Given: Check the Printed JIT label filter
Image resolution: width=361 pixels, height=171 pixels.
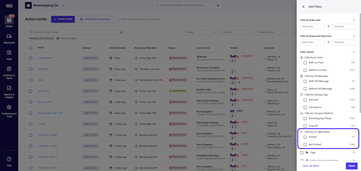Looking at the screenshot, I should 305,137.
